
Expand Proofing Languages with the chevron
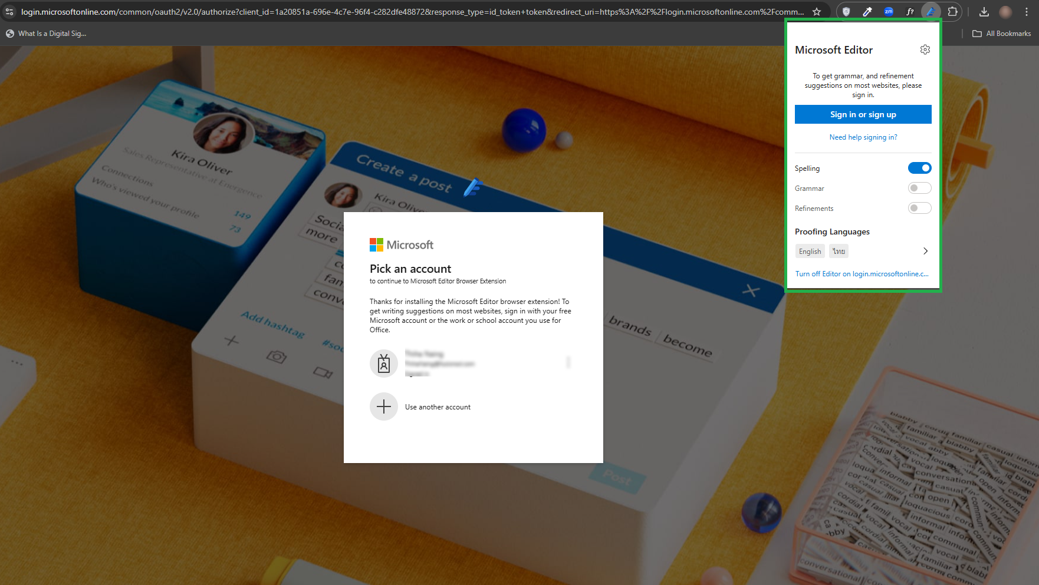[x=925, y=251]
